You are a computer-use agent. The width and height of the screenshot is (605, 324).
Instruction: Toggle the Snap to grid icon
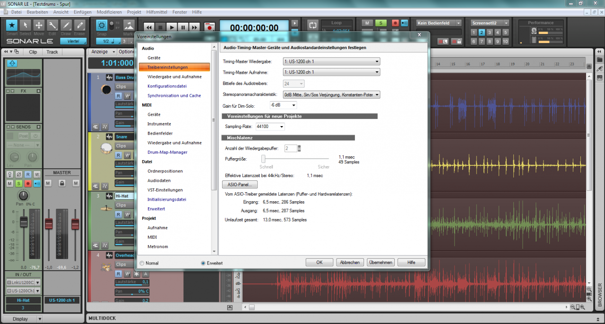point(102,26)
